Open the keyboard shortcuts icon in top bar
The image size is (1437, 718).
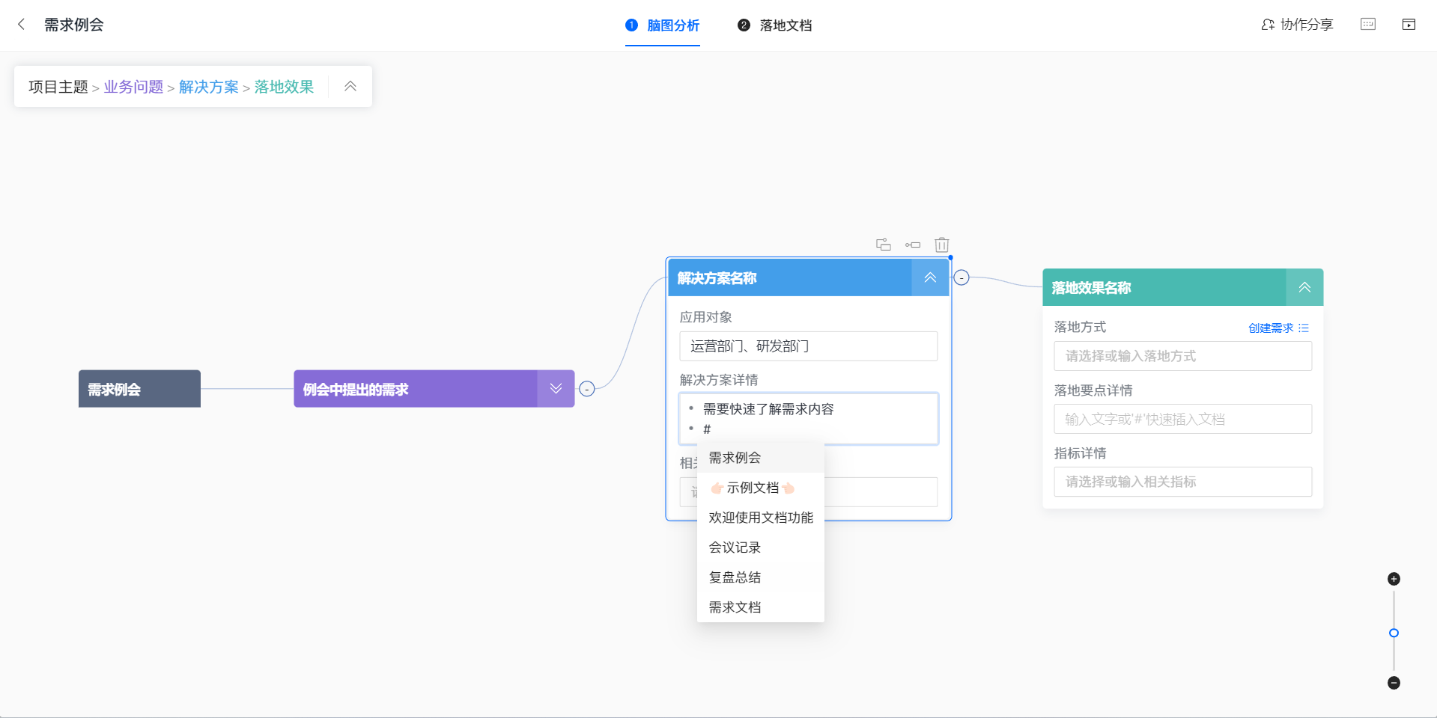point(1368,25)
